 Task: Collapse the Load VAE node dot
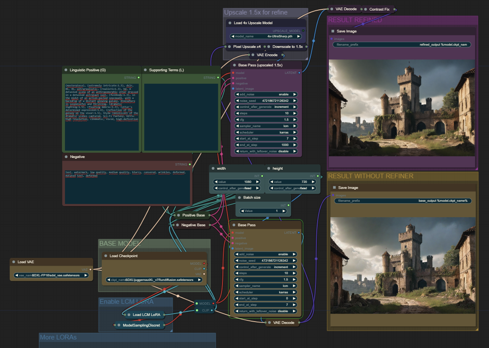pyautogui.click(x=14, y=262)
